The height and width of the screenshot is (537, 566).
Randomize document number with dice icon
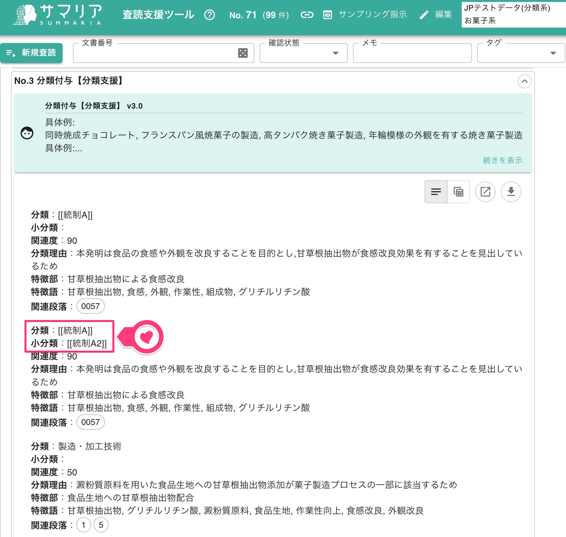coord(243,53)
